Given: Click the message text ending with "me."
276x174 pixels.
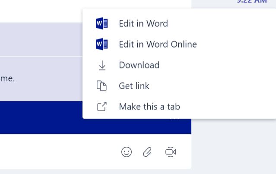Looking at the screenshot, I should (7, 78).
